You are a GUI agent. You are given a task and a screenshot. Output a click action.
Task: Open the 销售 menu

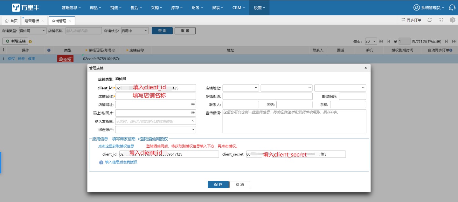(116, 8)
